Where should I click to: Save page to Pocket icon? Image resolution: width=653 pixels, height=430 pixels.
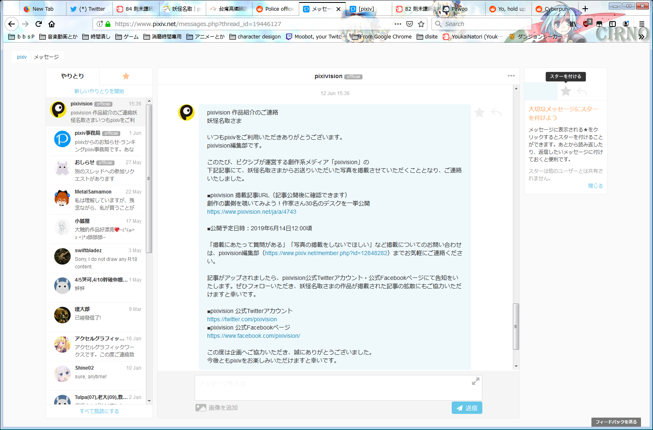tap(410, 24)
